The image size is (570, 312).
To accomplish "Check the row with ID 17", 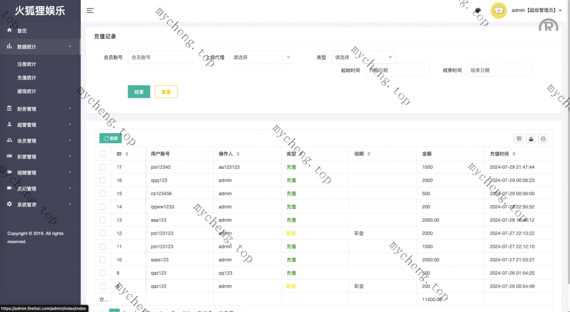I will 102,167.
